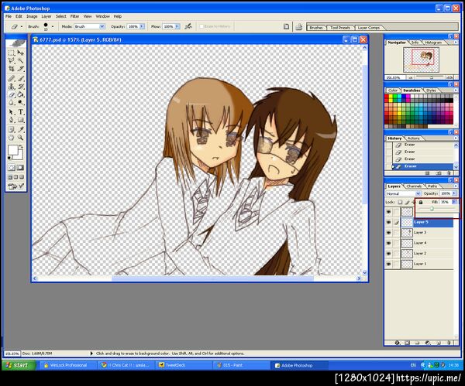This screenshot has width=465, height=386.
Task: Select the Zoom tool
Action: pyautogui.click(x=20, y=138)
